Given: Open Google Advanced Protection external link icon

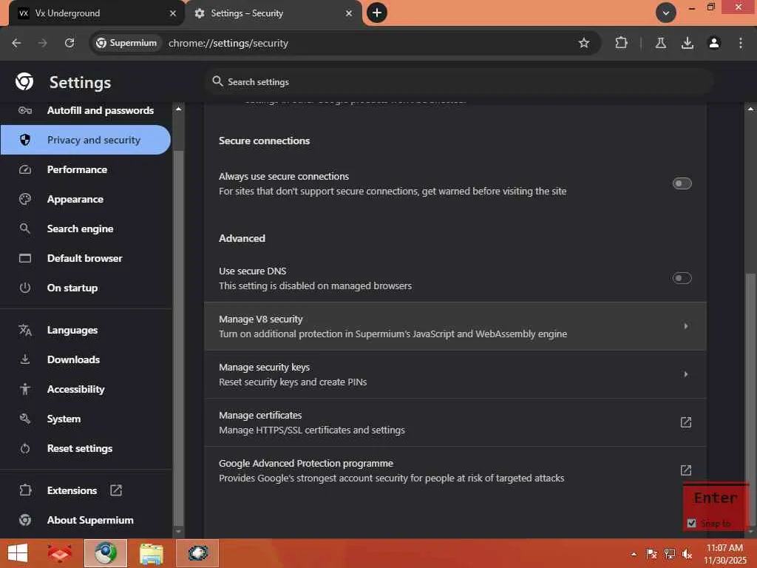Looking at the screenshot, I should click(x=685, y=470).
